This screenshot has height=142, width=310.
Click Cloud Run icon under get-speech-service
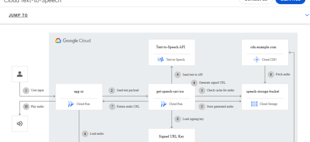coord(164,104)
